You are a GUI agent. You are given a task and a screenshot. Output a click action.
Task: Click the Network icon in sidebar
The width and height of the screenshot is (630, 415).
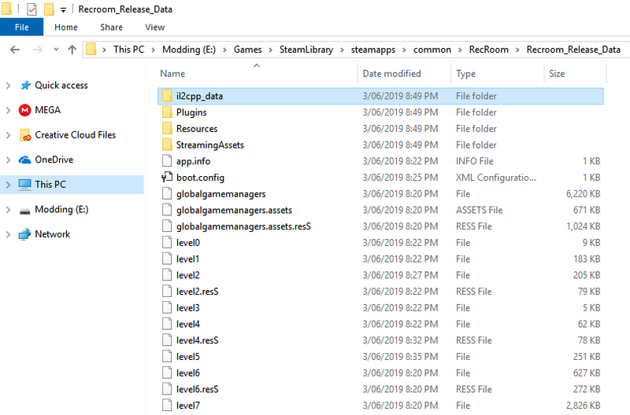pos(25,234)
